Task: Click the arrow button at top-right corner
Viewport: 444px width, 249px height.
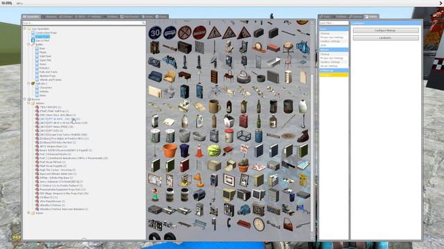Action: pyautogui.click(x=441, y=3)
